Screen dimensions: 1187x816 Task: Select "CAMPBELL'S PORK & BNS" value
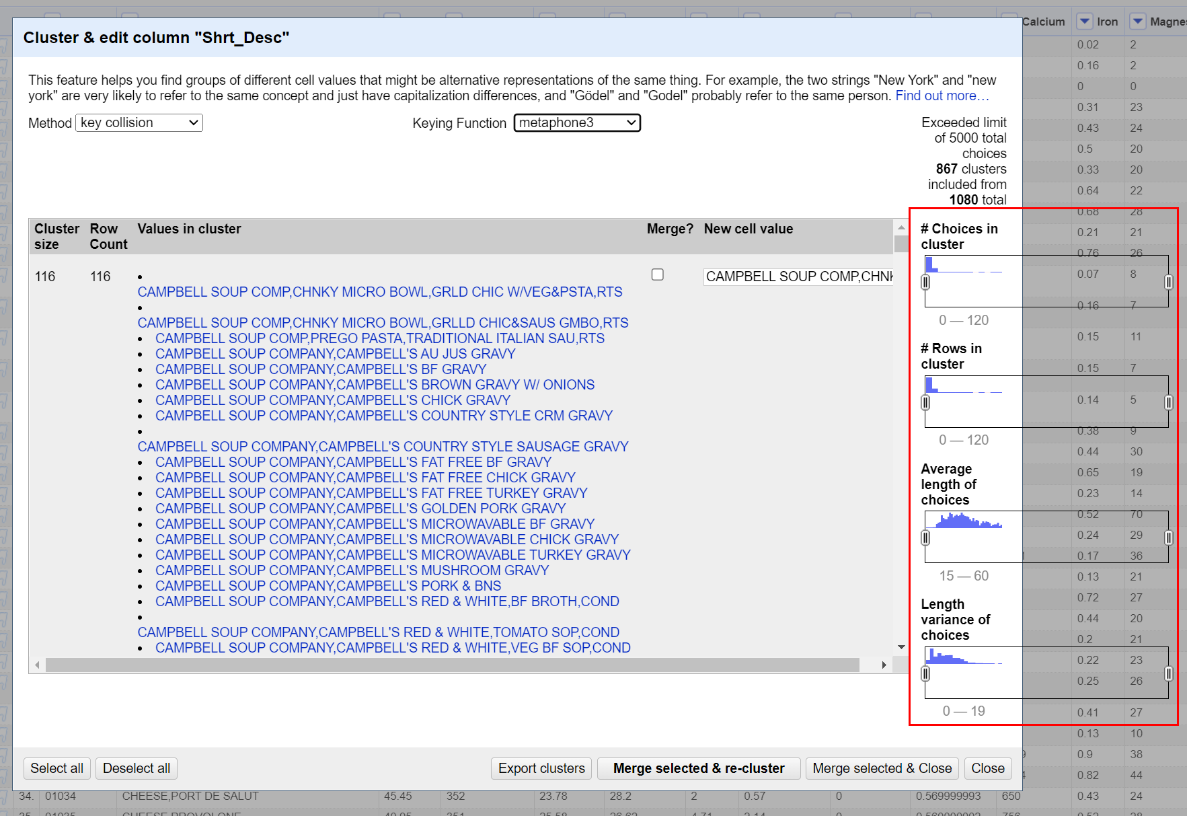point(328,586)
